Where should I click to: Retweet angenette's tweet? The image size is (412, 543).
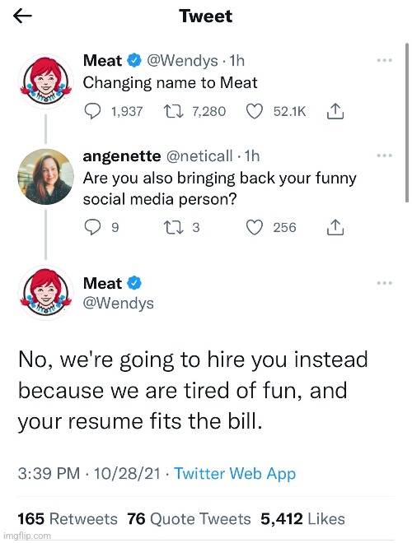(173, 228)
